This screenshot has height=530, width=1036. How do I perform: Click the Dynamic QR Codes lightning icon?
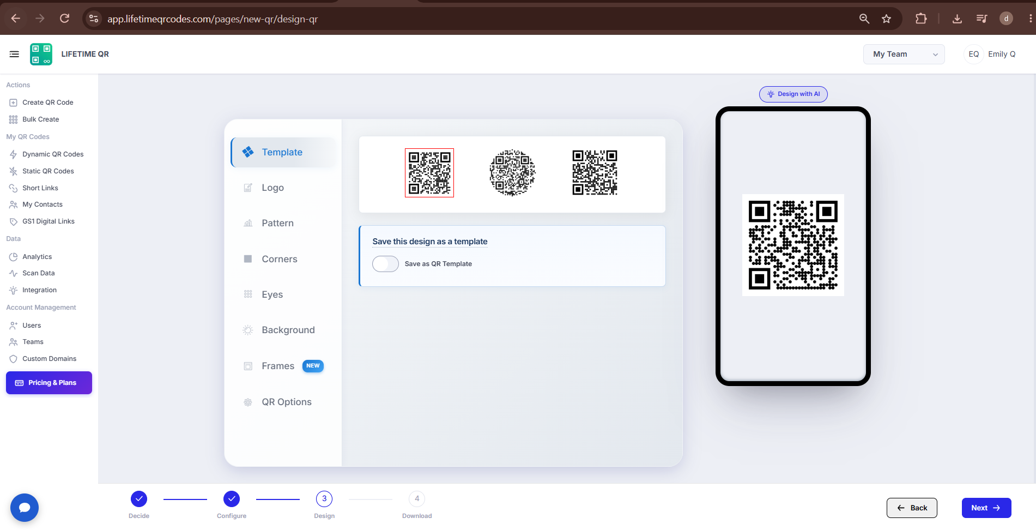[13, 154]
